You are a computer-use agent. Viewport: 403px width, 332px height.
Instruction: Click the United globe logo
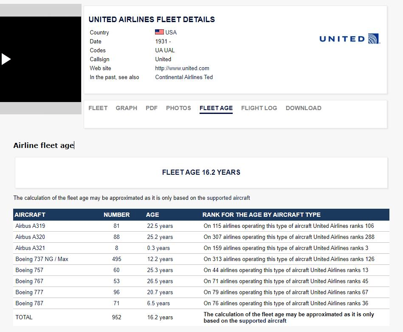pyautogui.click(x=374, y=39)
